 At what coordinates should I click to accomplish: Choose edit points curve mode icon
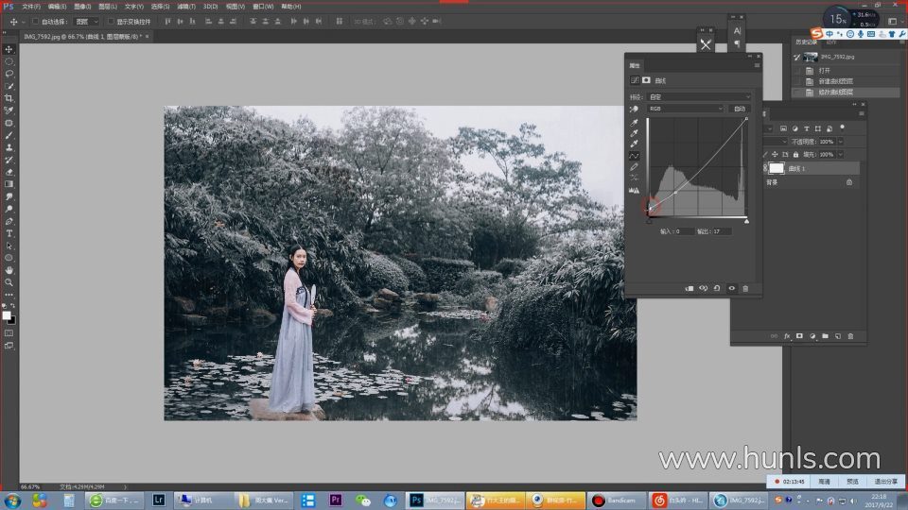[x=634, y=156]
